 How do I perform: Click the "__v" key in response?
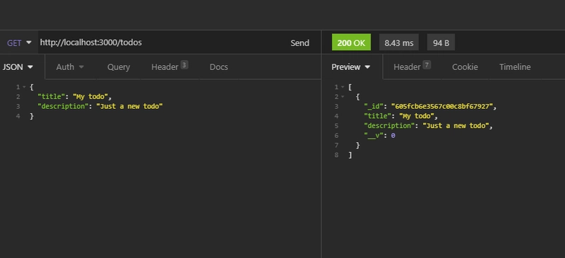tap(374, 135)
